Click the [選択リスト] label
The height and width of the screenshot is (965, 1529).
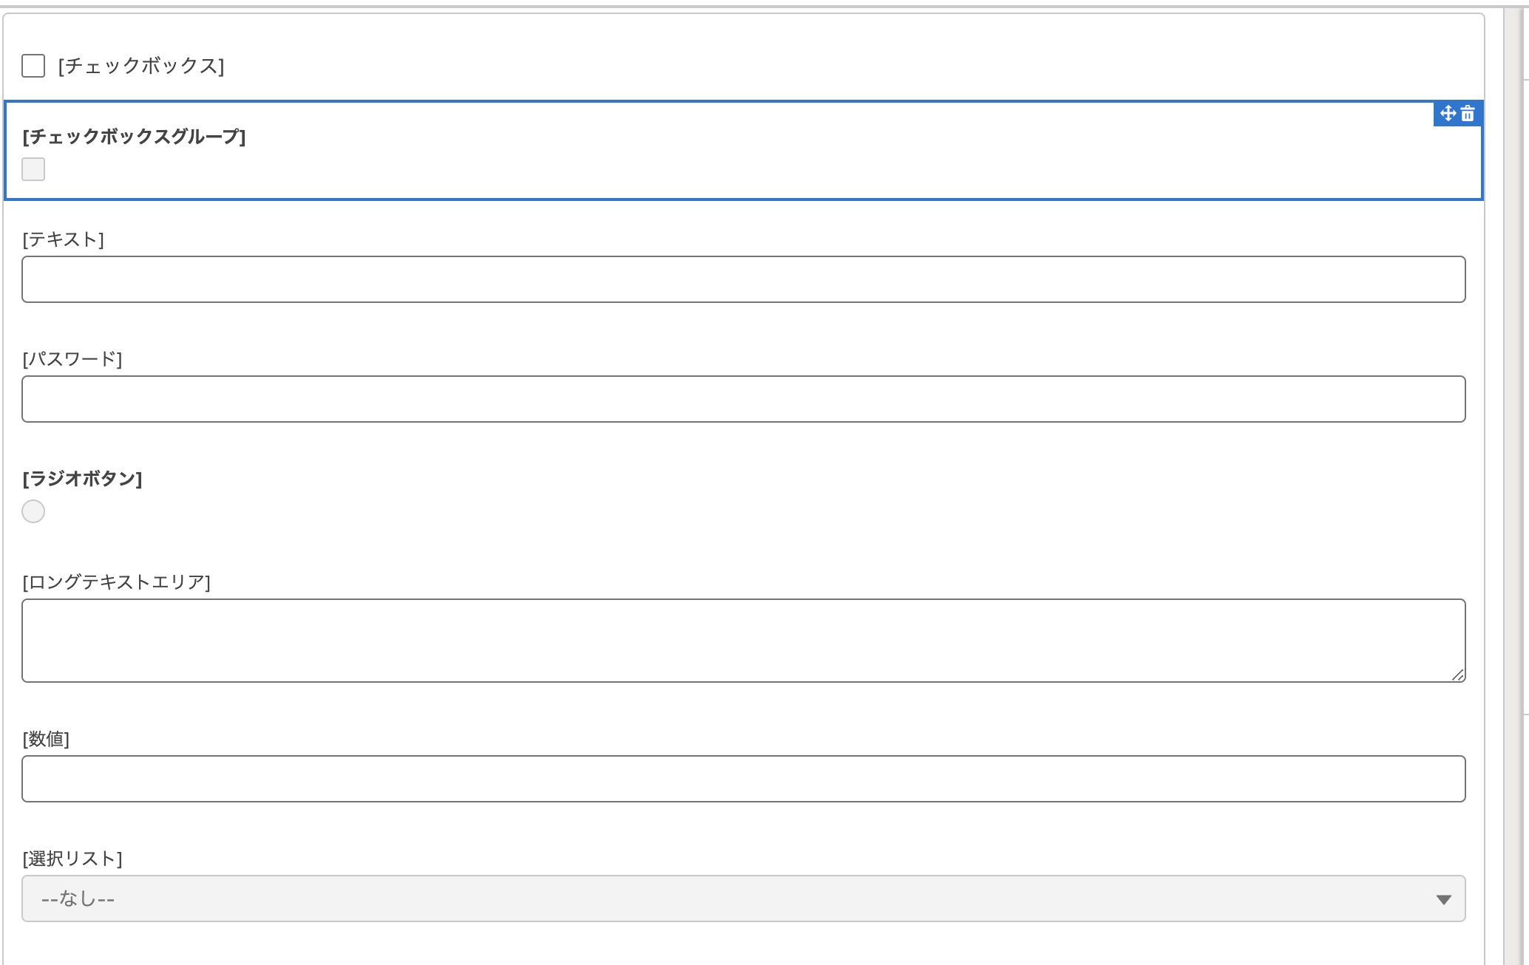(72, 859)
